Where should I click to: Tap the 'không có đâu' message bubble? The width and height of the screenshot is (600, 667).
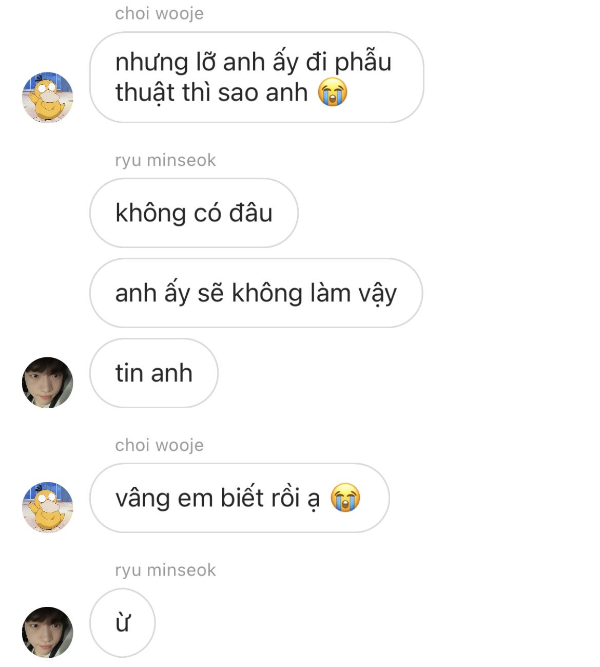click(x=194, y=213)
